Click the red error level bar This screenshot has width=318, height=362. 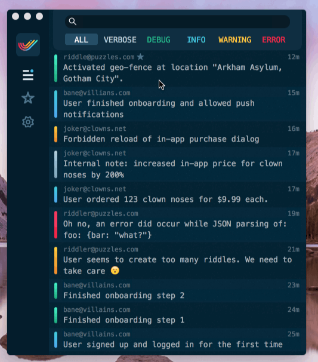tap(56, 225)
